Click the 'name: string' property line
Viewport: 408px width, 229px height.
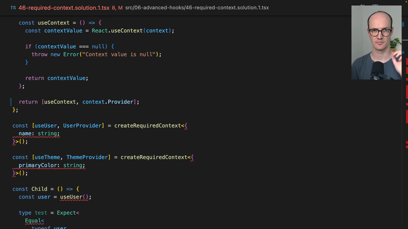coord(39,134)
